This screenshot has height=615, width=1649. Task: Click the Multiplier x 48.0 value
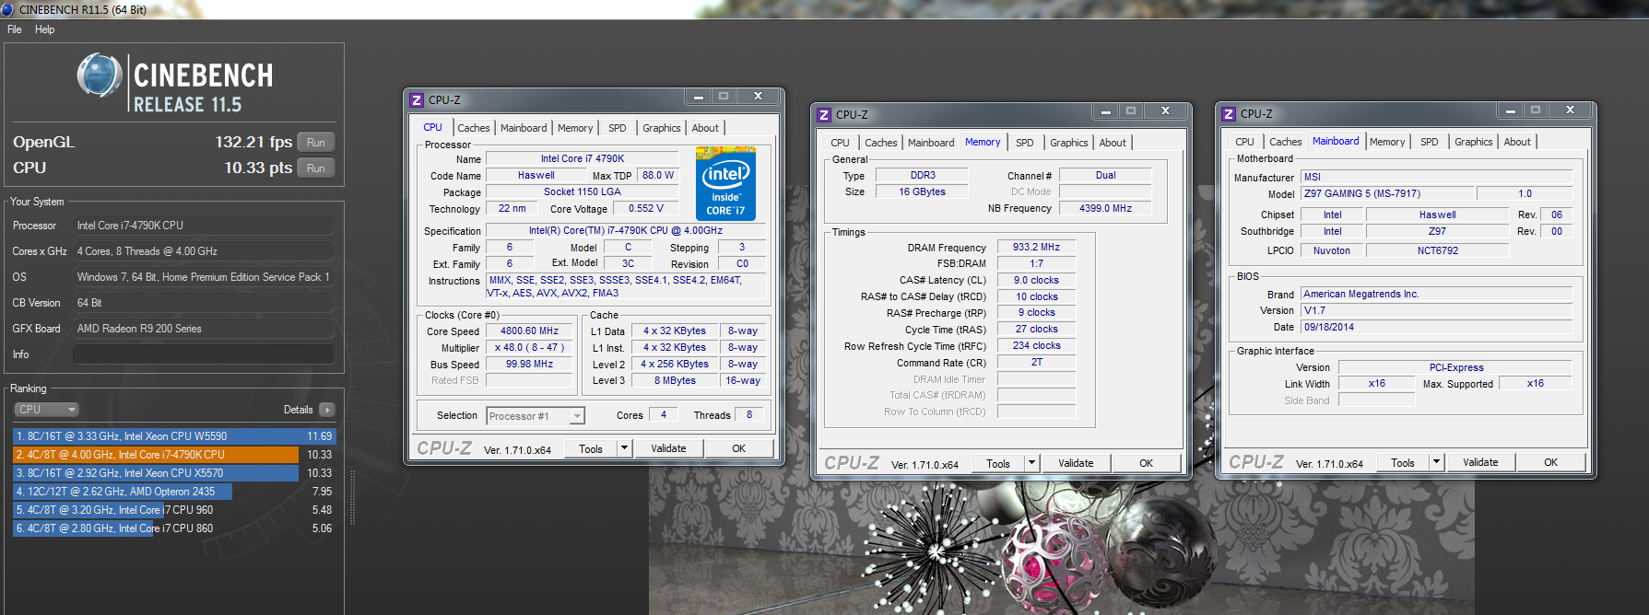pos(529,348)
